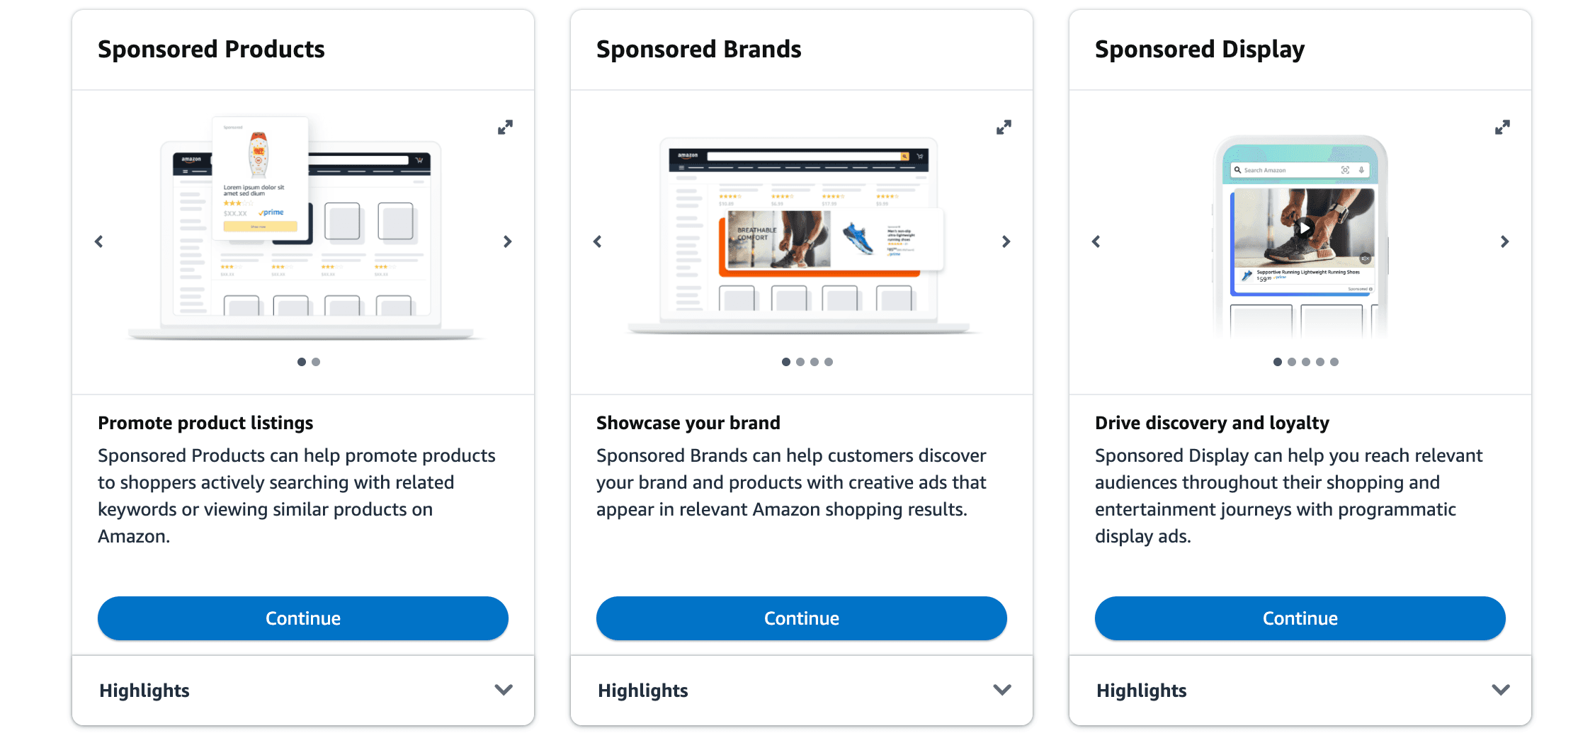Click the next arrow in Sponsored Products carousel
The width and height of the screenshot is (1595, 738).
coord(507,242)
